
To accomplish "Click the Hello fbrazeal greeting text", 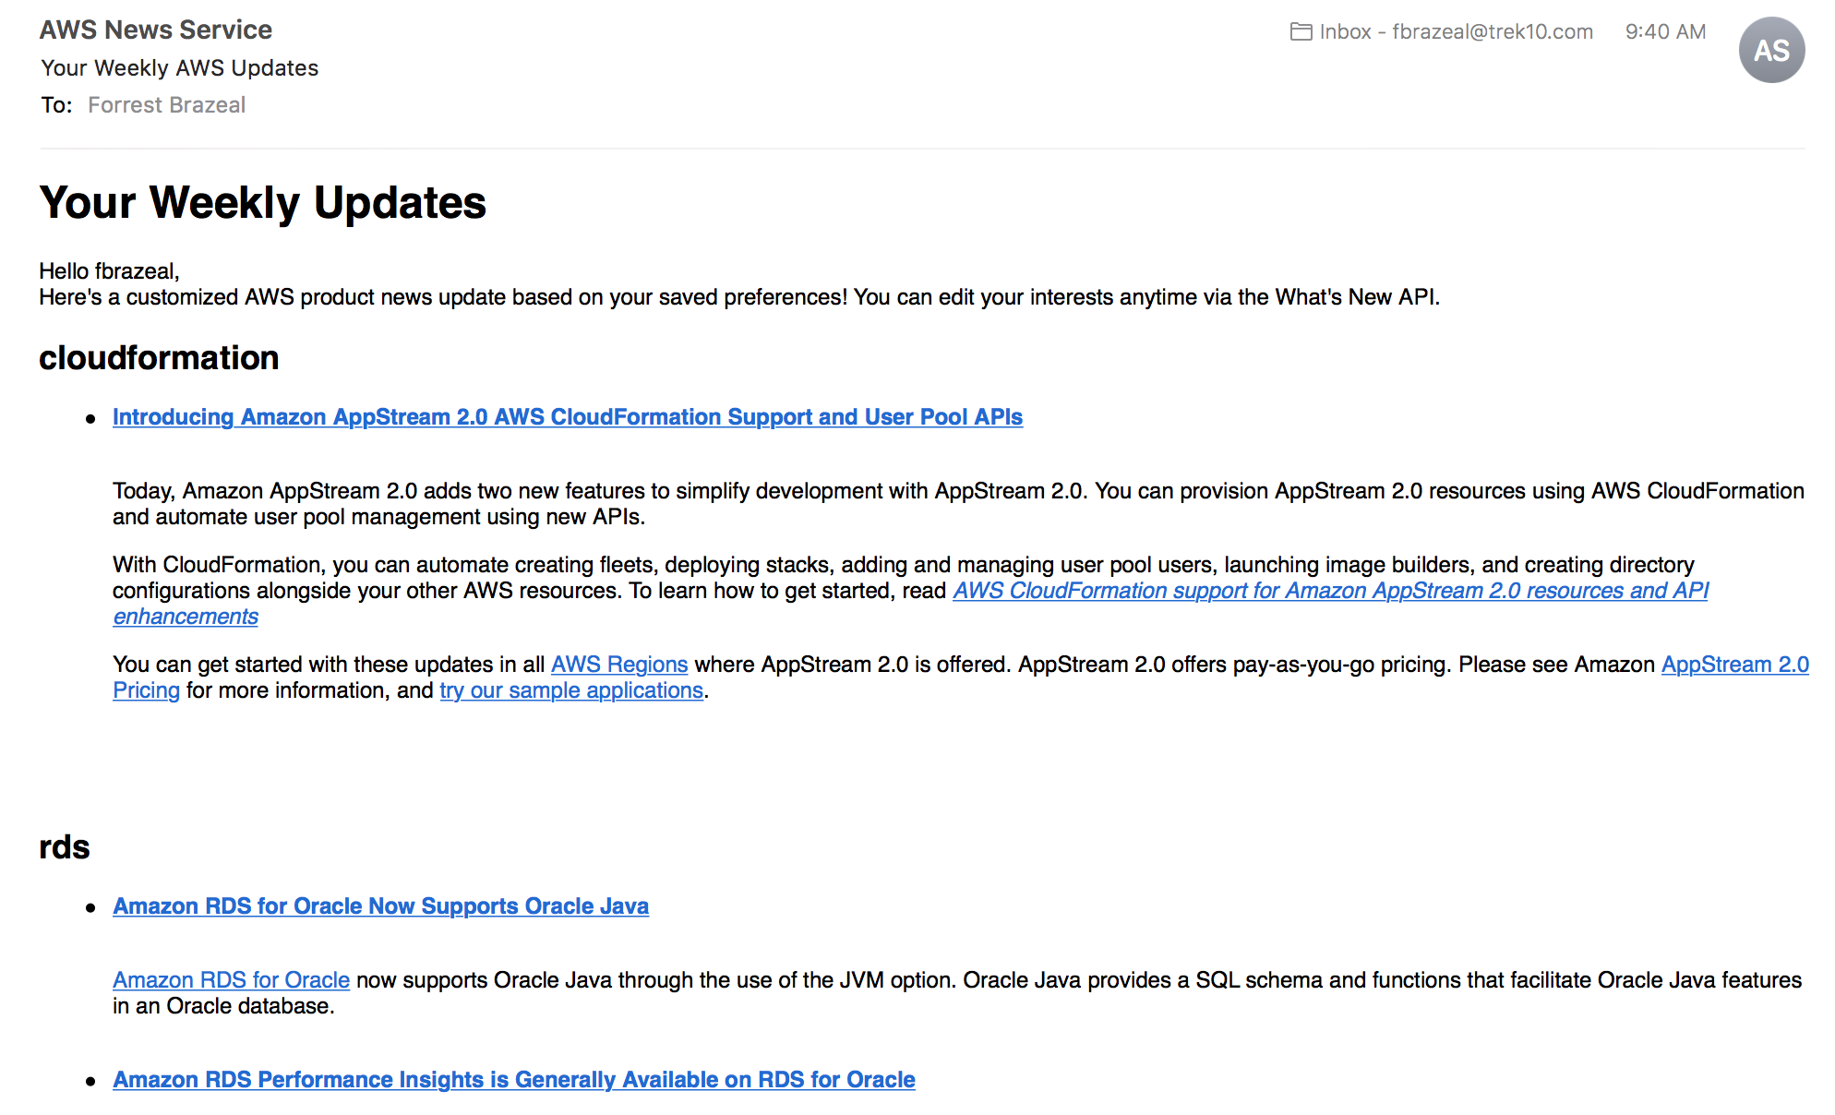I will click(x=109, y=271).
